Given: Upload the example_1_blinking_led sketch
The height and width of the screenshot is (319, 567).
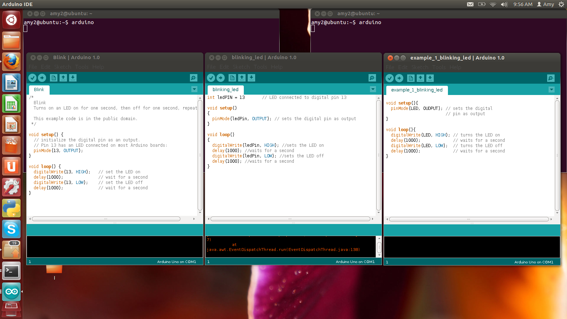Looking at the screenshot, I should coord(399,78).
